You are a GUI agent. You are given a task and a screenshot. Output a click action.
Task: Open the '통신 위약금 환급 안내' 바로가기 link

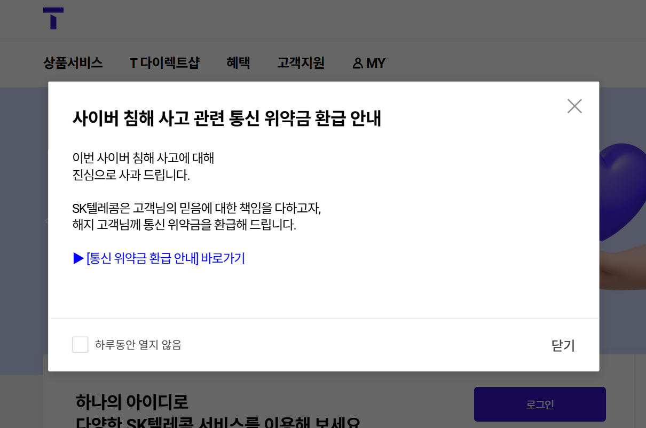tap(159, 258)
